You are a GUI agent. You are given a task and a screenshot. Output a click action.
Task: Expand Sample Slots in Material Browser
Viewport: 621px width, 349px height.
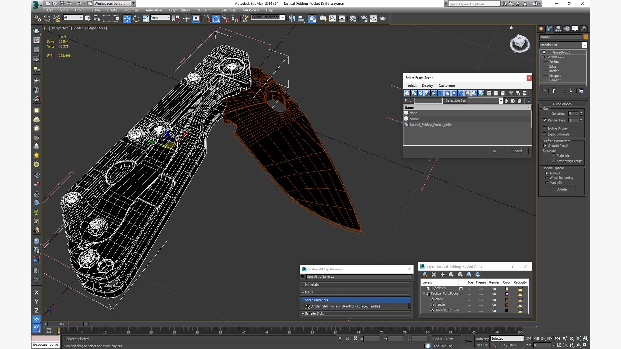356,313
